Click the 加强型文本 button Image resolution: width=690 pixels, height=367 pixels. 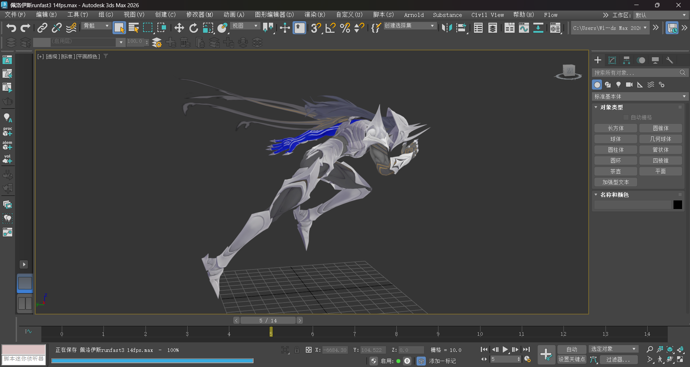[616, 182]
